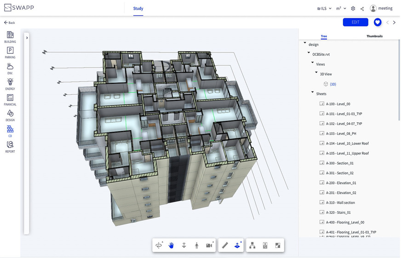Select the Pan hand tool

(x=171, y=246)
